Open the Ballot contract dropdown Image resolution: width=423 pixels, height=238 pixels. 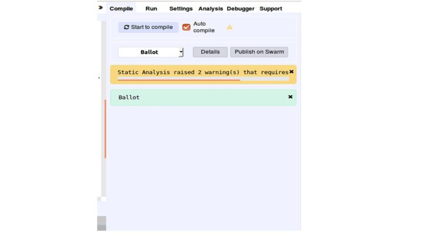[x=151, y=52]
